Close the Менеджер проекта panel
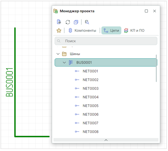Viewport: 168px width, 151px height. tap(155, 11)
